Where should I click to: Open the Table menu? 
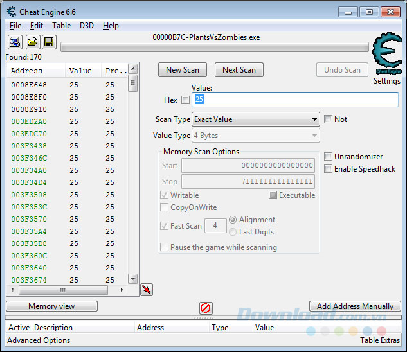pyautogui.click(x=62, y=26)
